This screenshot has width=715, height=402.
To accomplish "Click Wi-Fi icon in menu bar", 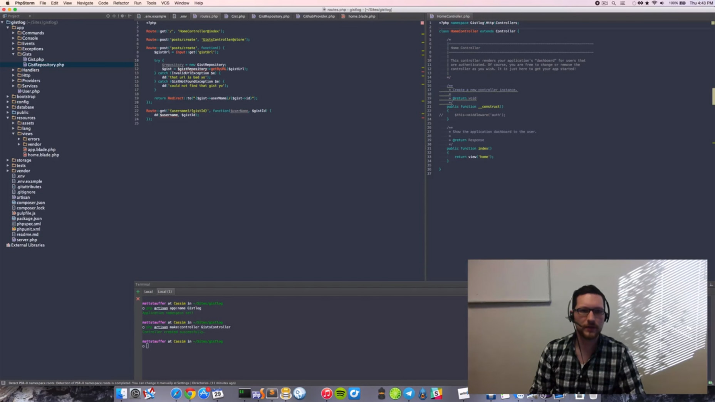I will [654, 3].
